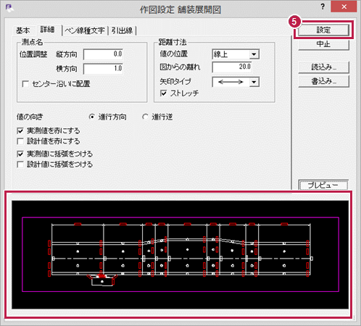
Task: Expand the 値の位置 dropdown
Action: 254,54
